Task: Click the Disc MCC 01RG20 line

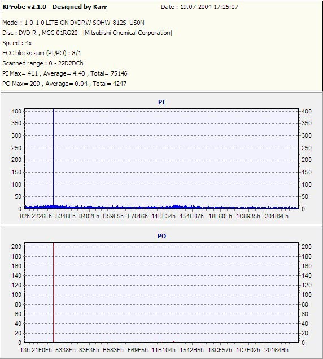Action: click(x=88, y=33)
